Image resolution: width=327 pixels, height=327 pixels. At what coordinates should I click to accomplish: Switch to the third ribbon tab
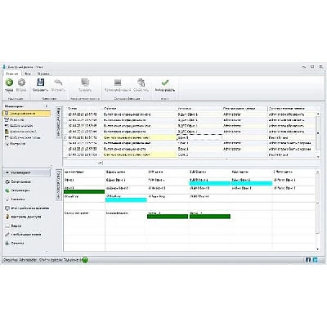point(43,74)
